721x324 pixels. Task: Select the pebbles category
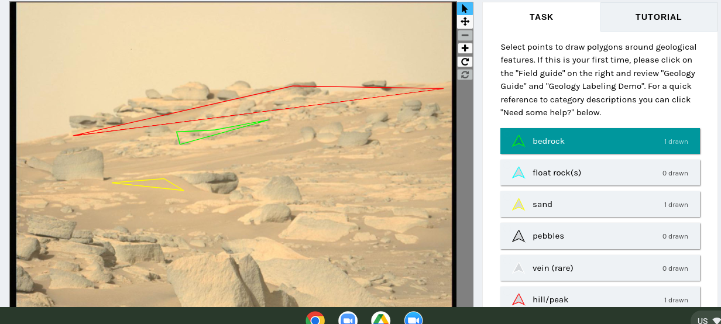pos(600,236)
